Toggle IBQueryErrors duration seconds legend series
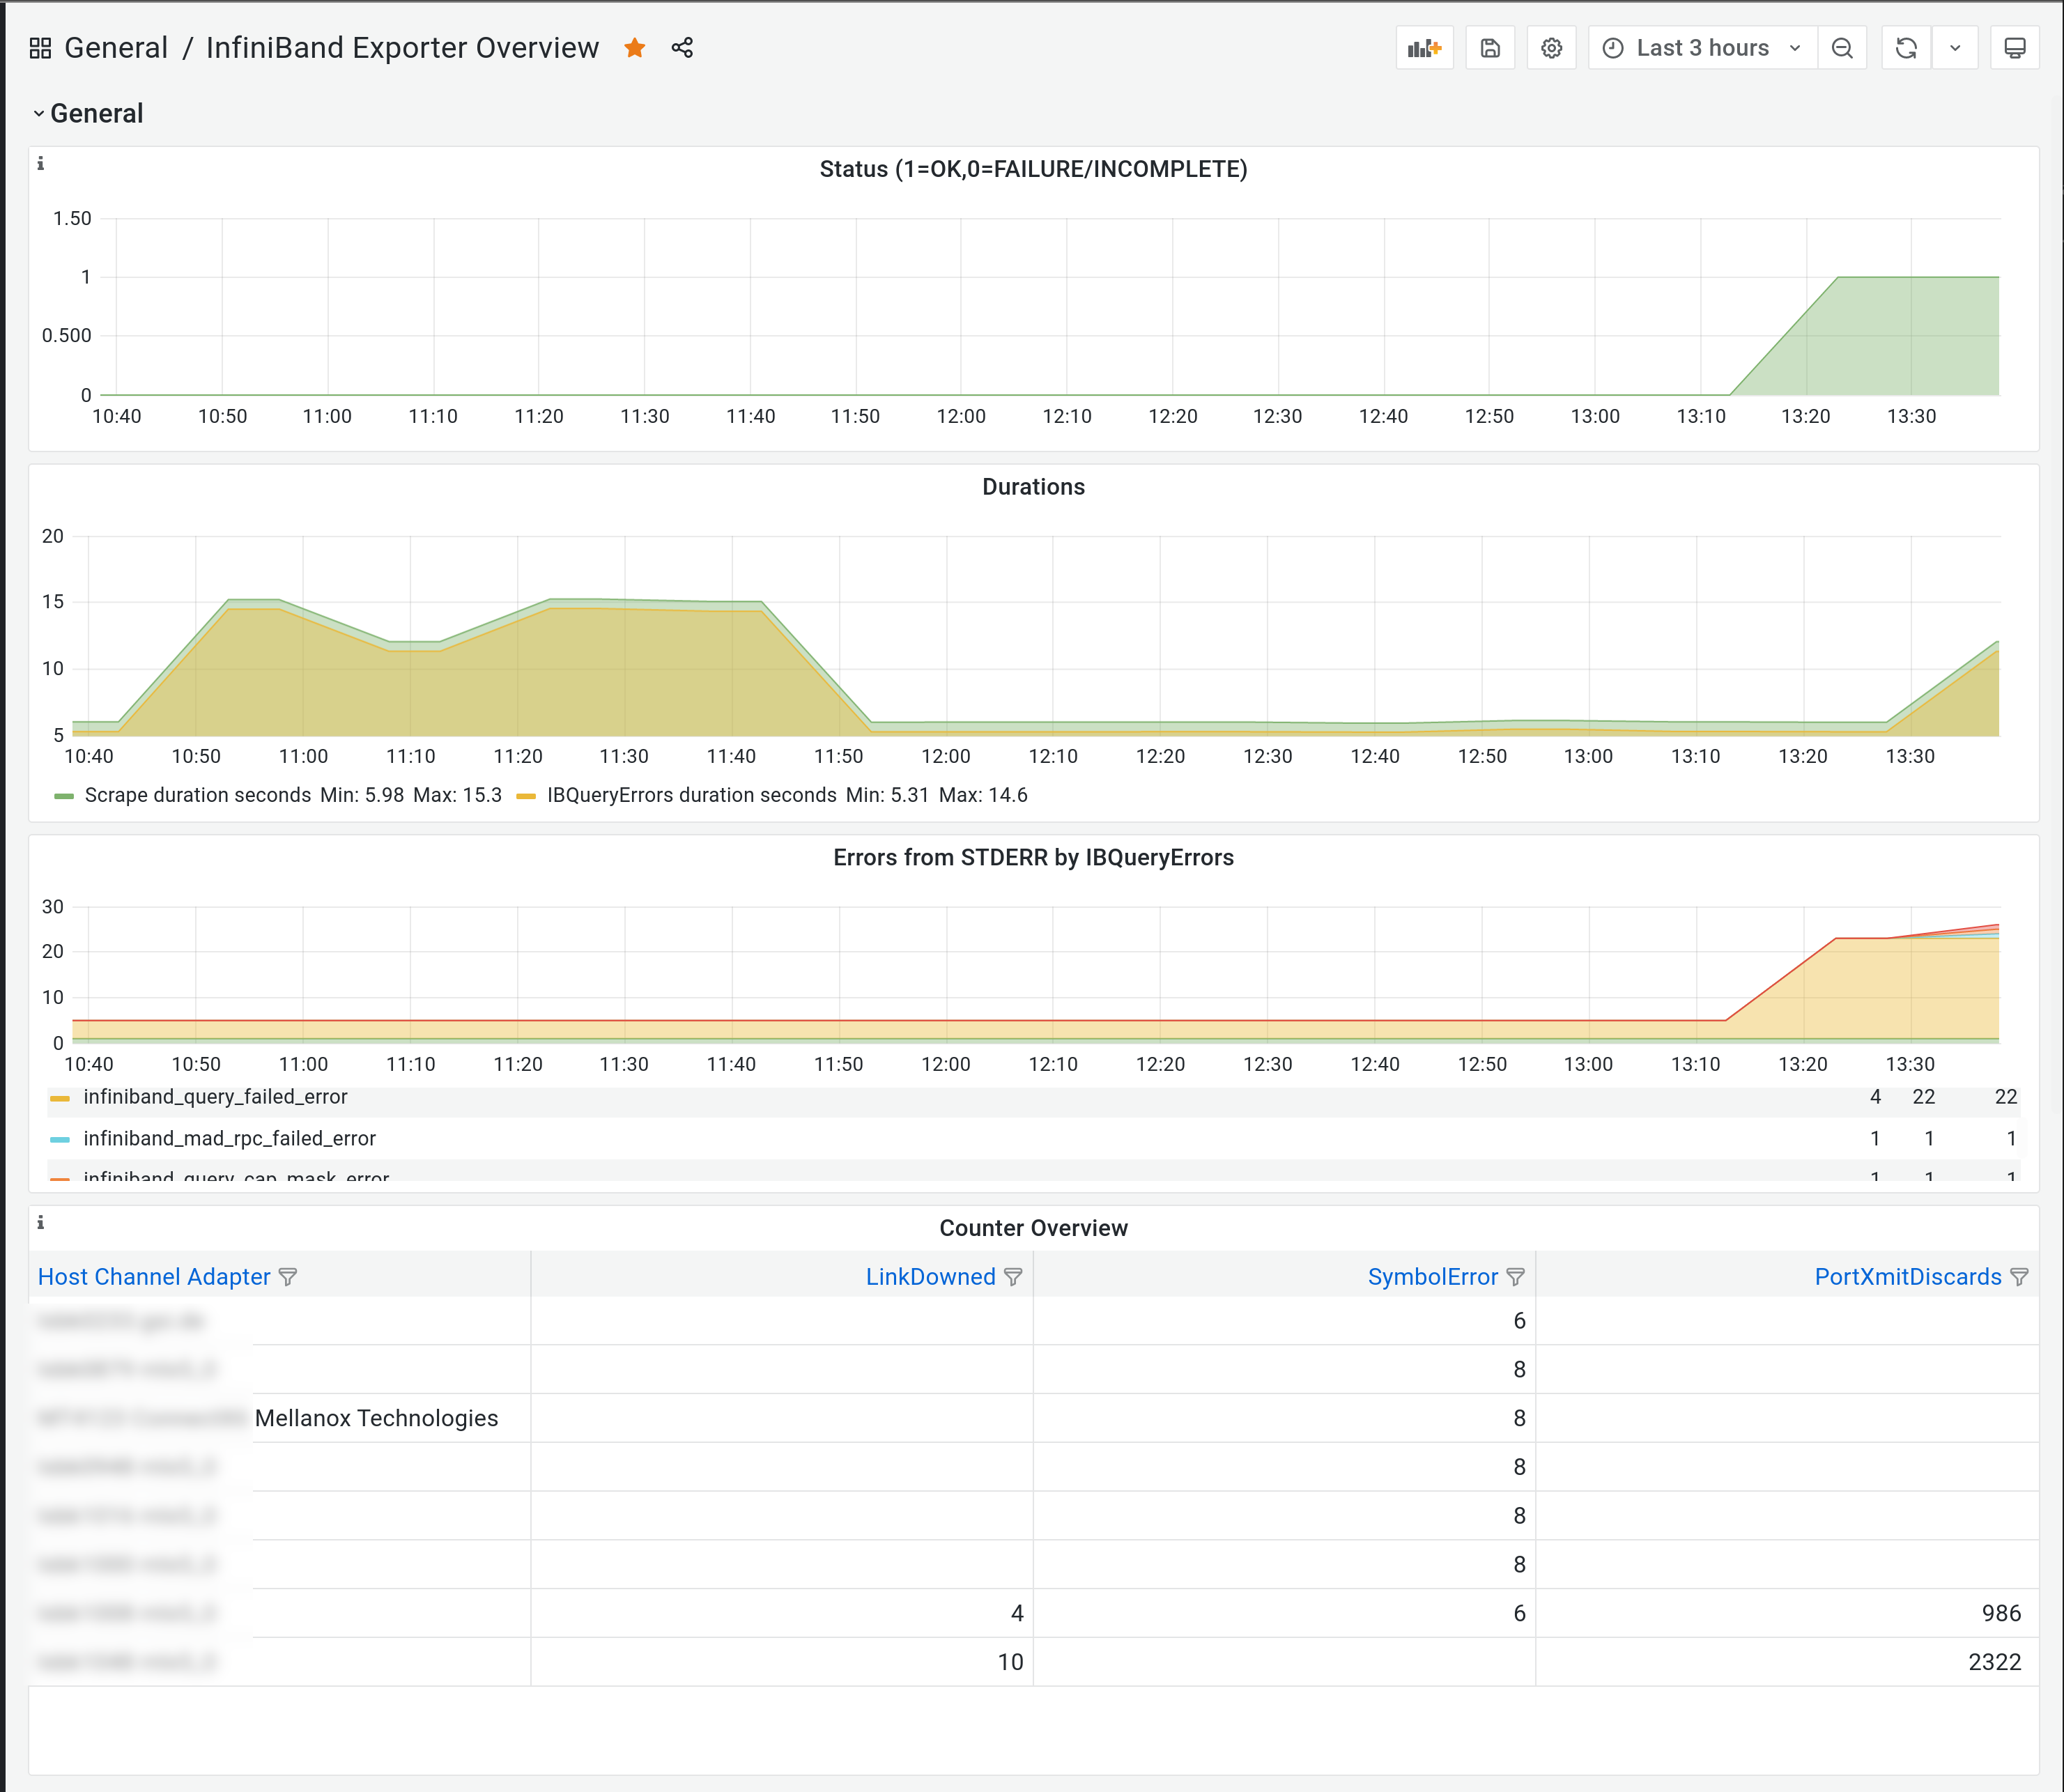This screenshot has height=1792, width=2064. [691, 795]
